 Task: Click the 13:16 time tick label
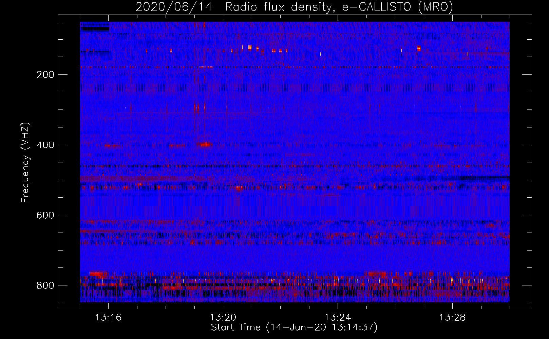pos(108,318)
